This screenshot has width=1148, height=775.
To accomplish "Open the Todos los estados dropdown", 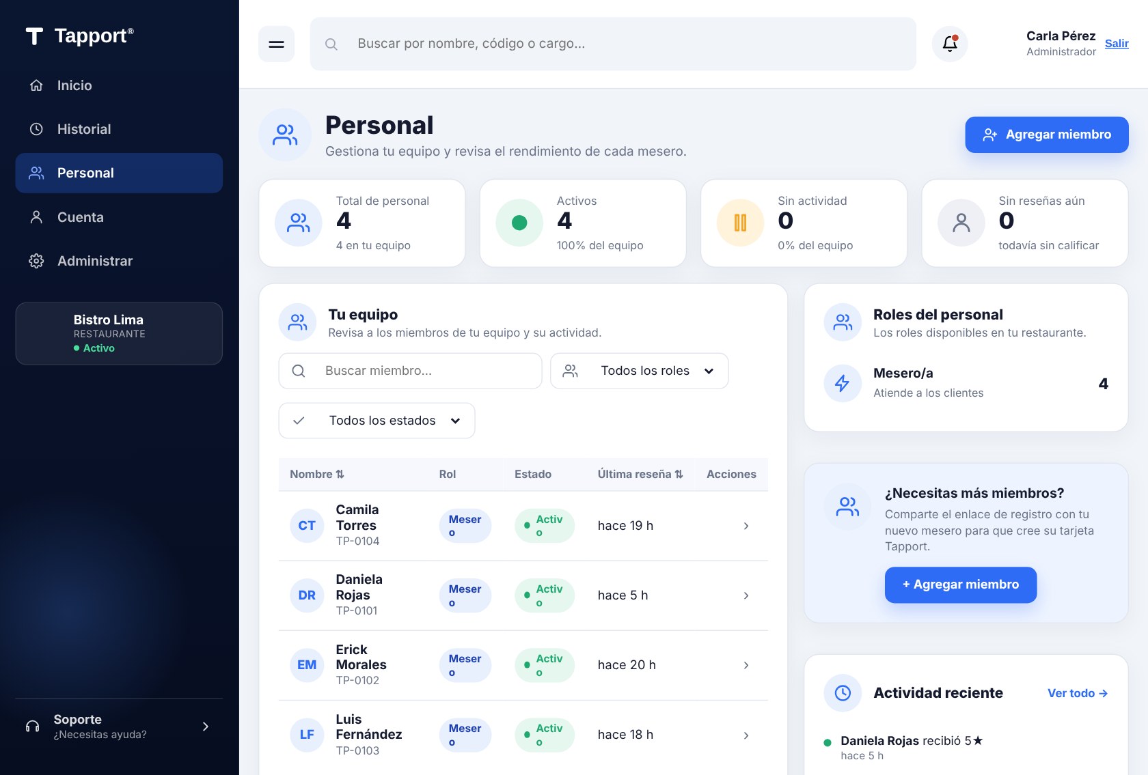I will (x=377, y=421).
